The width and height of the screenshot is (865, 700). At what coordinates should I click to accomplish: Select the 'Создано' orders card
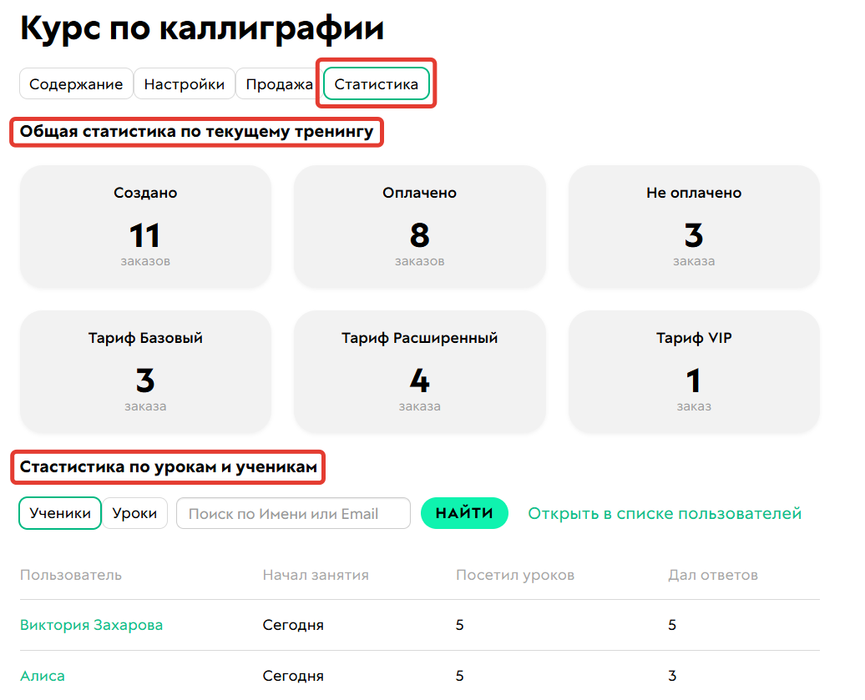coord(145,226)
